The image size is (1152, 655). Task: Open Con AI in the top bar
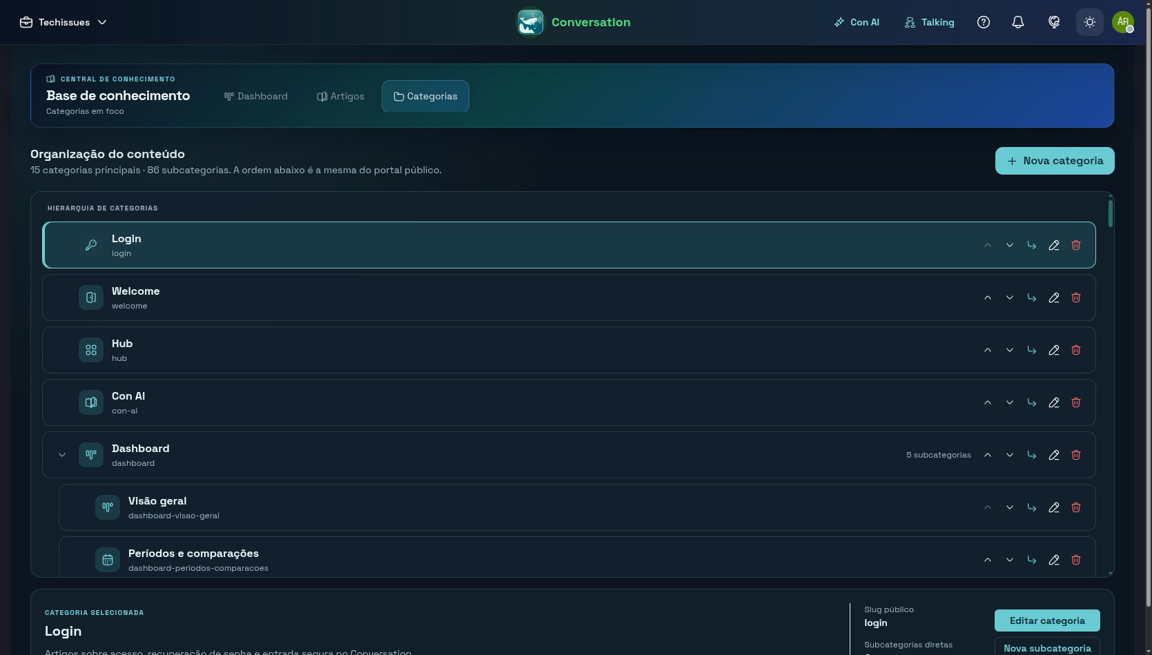(857, 22)
